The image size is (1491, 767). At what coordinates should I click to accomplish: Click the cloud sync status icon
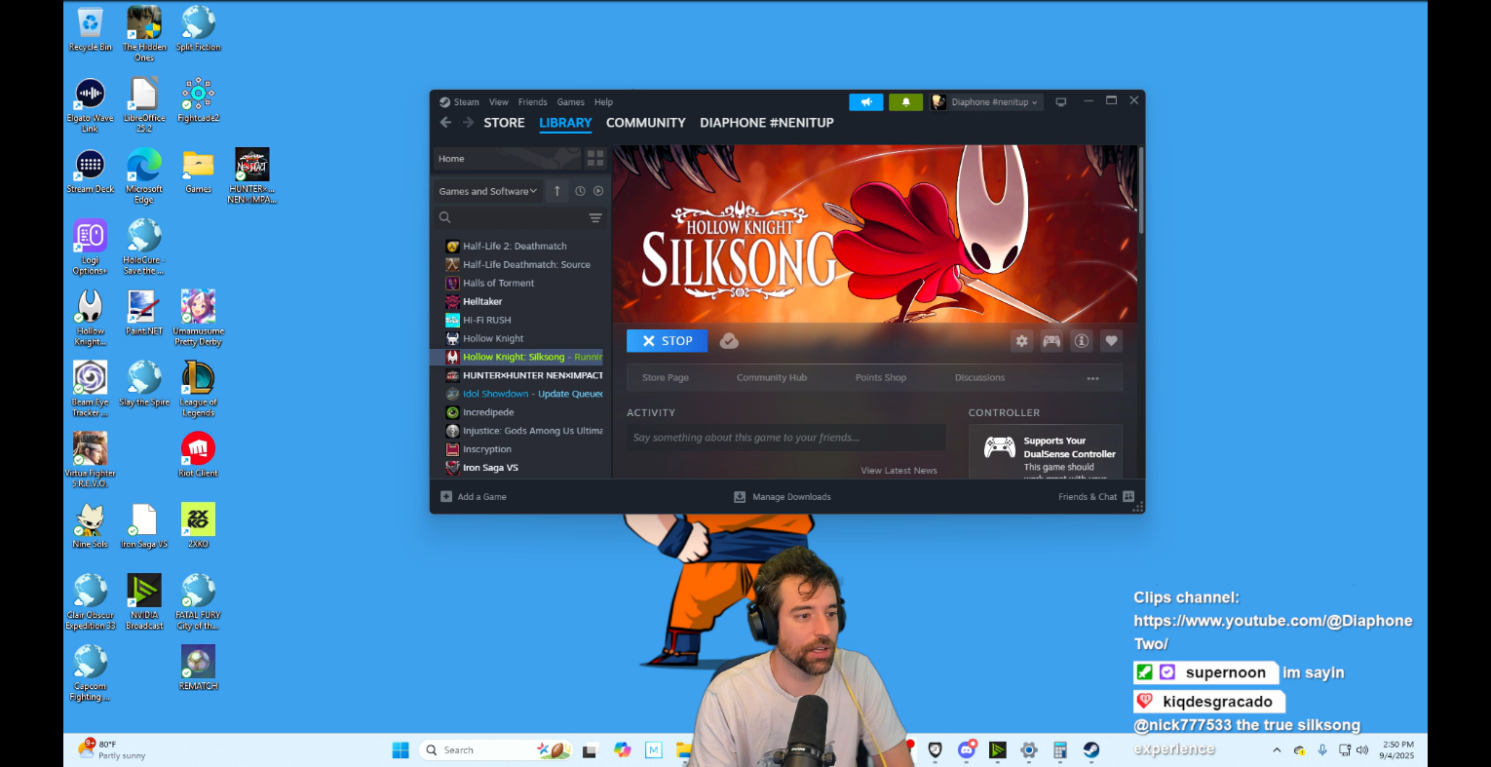tap(729, 340)
